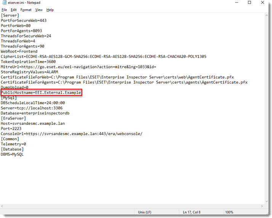Open the Format menu

(26, 10)
